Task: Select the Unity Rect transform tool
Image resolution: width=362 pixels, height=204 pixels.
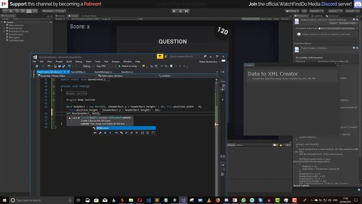Action: [x=29, y=11]
